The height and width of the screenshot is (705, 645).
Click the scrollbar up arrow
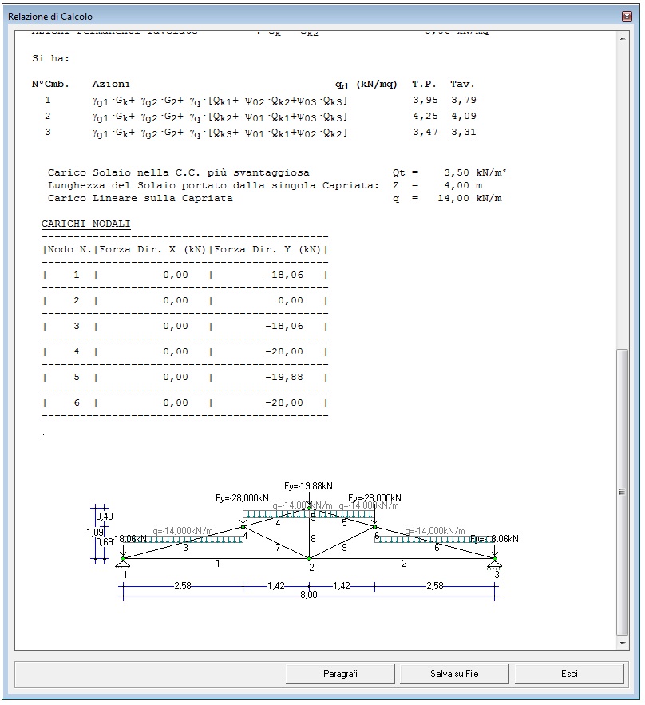(x=623, y=38)
